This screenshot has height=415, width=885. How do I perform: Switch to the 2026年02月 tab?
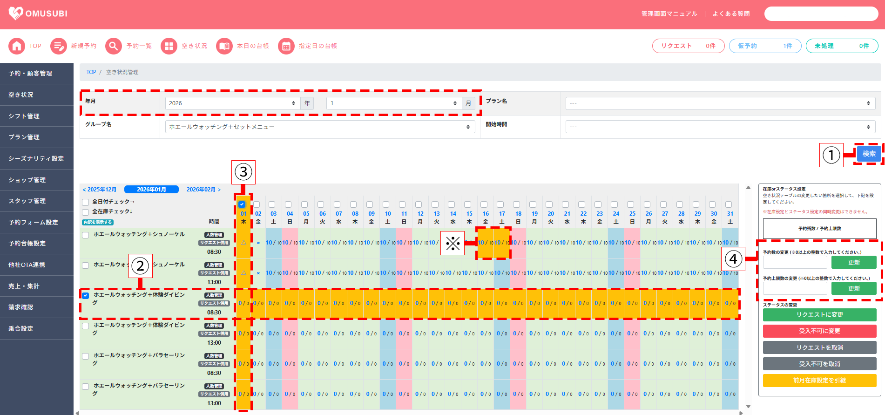203,190
